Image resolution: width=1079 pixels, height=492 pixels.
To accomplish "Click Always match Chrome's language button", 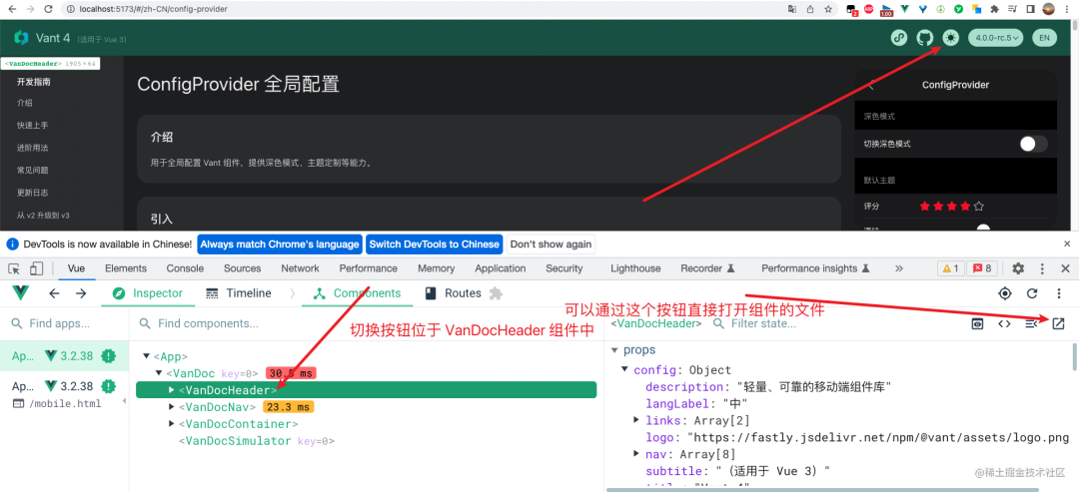I will pos(280,244).
